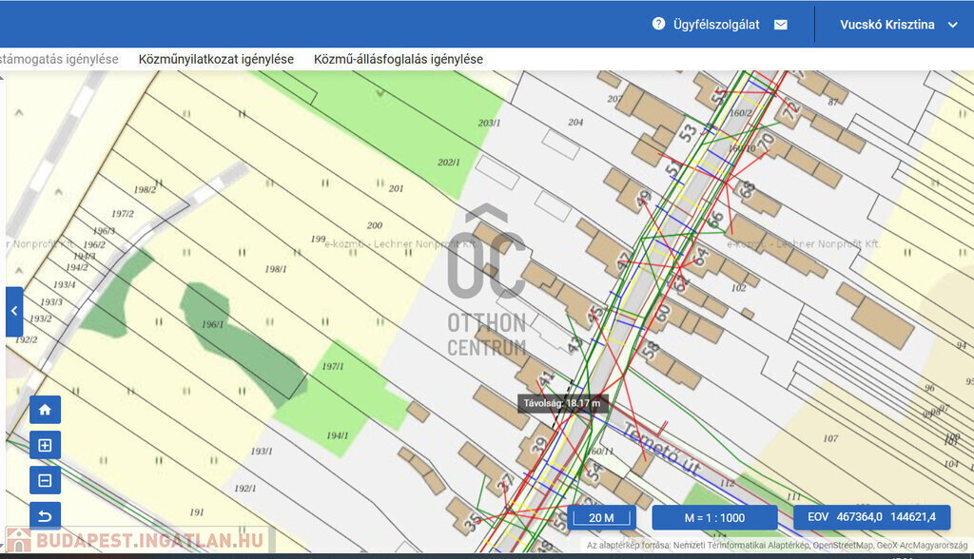Open Közműnyilatkozat igénylése menu item
974x559 pixels.
tap(216, 59)
